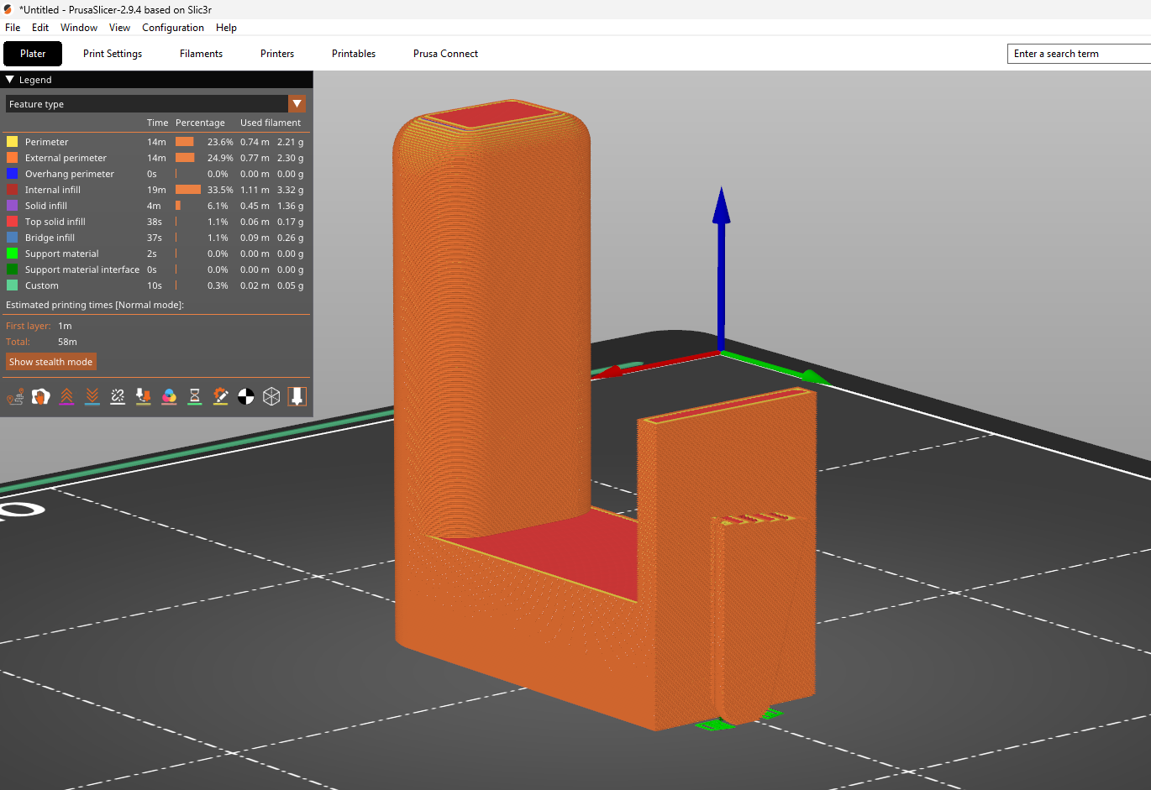The height and width of the screenshot is (790, 1151).
Task: Collapse the Legend panel
Action: tap(10, 80)
